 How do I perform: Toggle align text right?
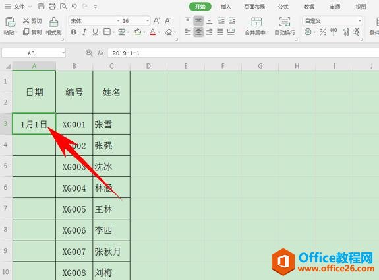click(x=210, y=32)
